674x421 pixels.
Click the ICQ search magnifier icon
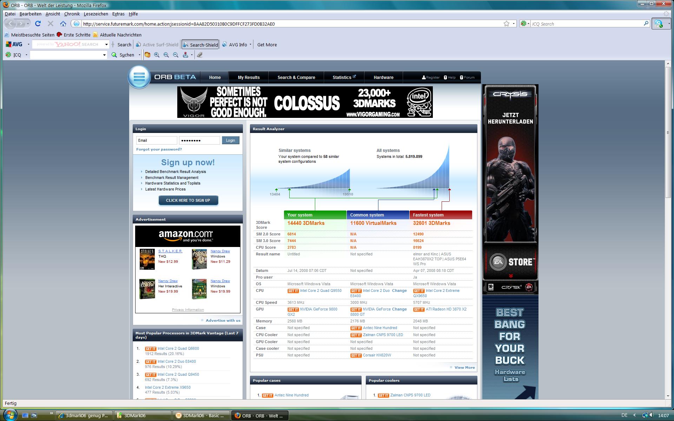pos(114,55)
